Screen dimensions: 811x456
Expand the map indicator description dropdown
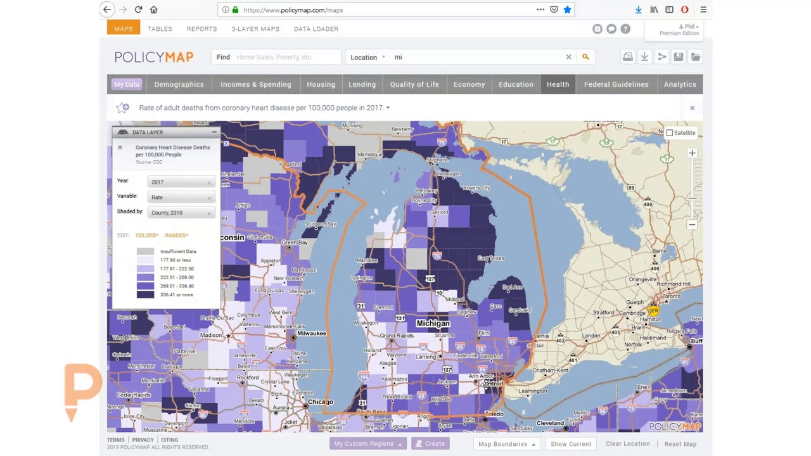pyautogui.click(x=388, y=108)
